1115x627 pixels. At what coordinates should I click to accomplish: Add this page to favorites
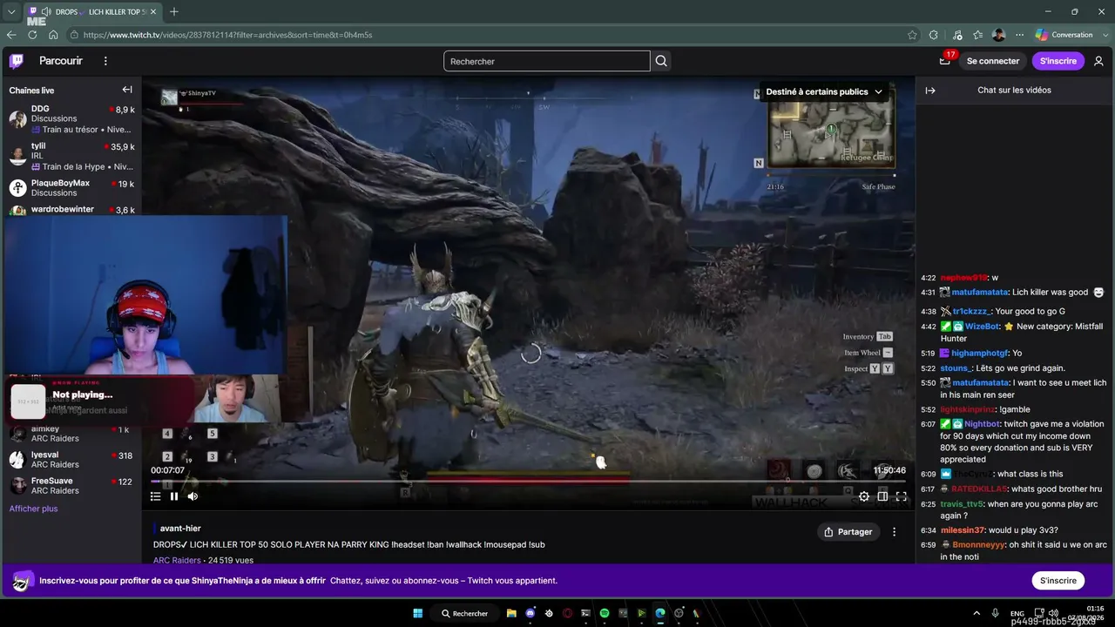(912, 35)
